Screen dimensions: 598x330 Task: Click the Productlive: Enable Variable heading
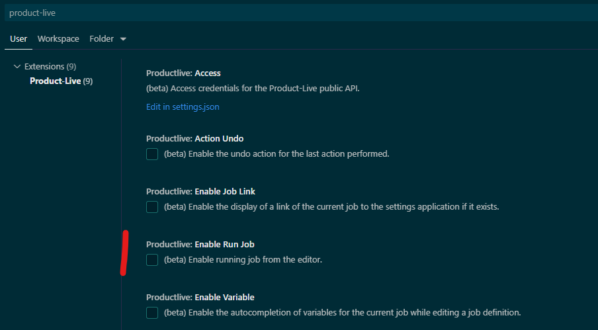coord(200,298)
